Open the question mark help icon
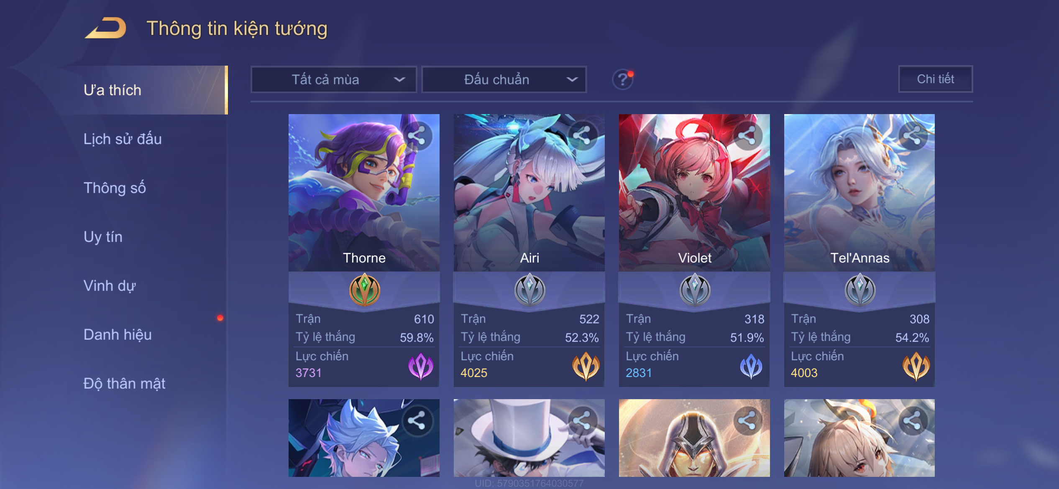The height and width of the screenshot is (489, 1059). click(622, 79)
